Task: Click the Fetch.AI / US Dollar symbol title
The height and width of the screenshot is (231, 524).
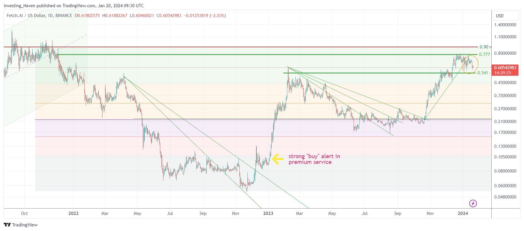Action: [39, 16]
